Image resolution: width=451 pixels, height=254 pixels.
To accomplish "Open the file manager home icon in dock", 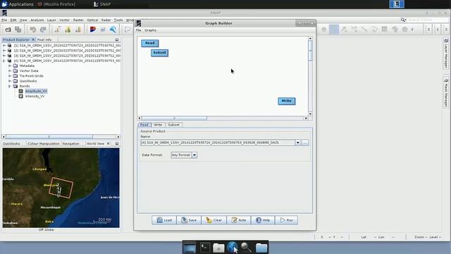I will pos(218,248).
